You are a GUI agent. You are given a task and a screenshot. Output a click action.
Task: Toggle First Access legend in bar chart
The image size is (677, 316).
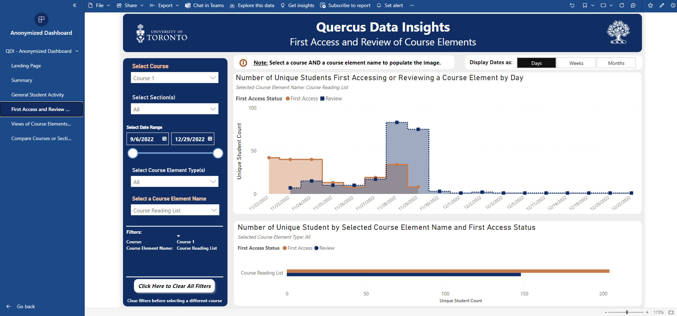click(x=297, y=248)
